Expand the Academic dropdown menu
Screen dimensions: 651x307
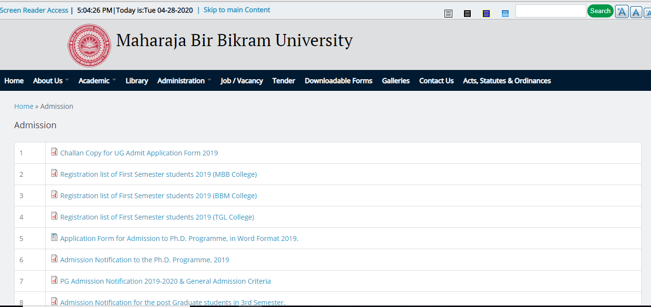[x=93, y=81]
